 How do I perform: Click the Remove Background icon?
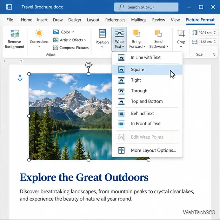(x=15, y=33)
